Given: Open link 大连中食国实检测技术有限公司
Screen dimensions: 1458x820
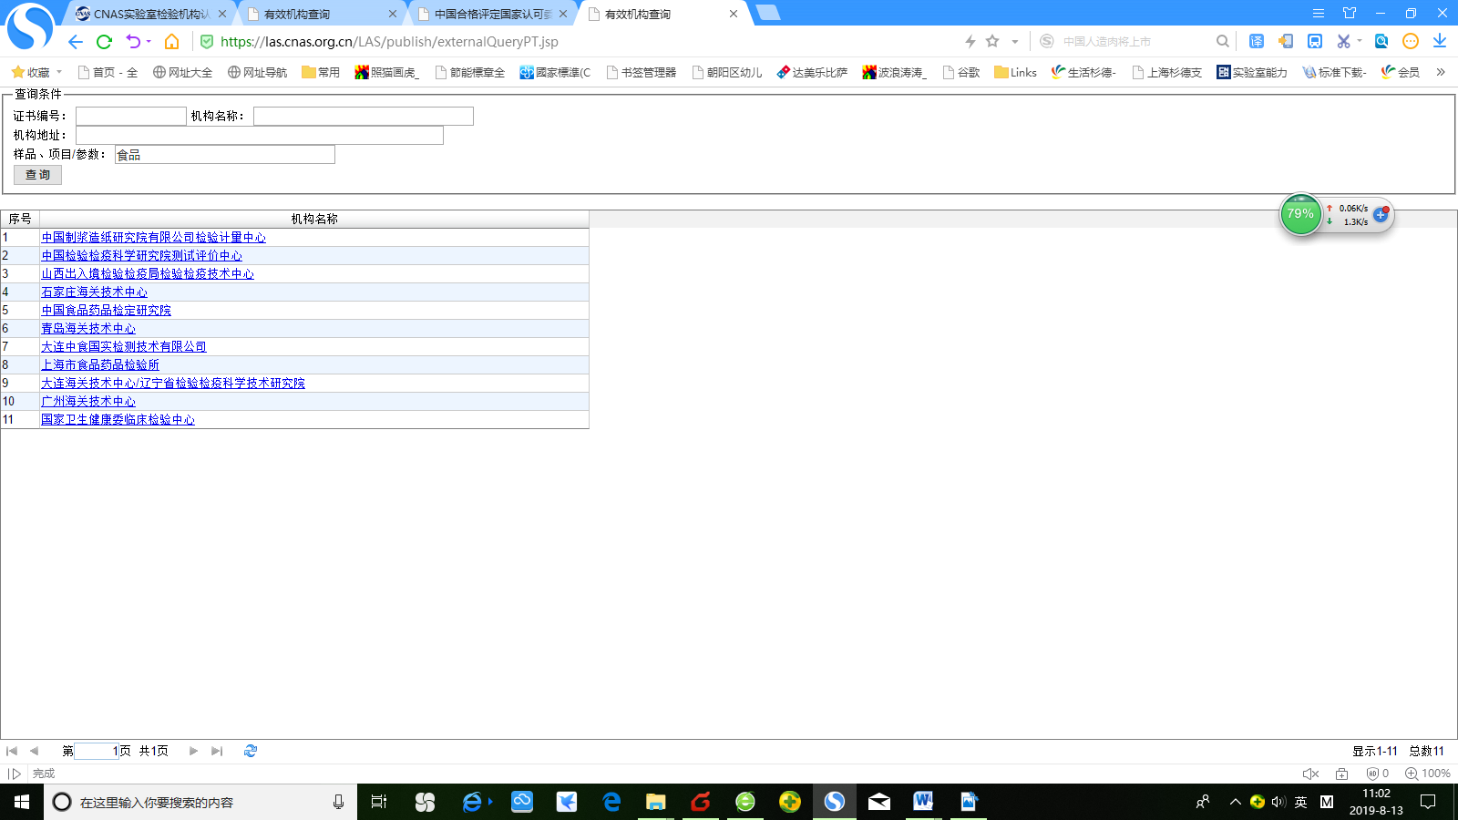Looking at the screenshot, I should coord(124,346).
